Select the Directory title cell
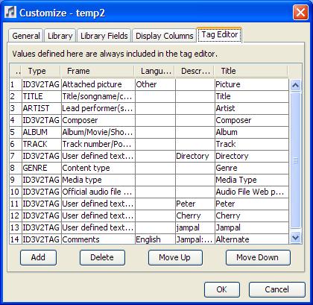 [252, 156]
